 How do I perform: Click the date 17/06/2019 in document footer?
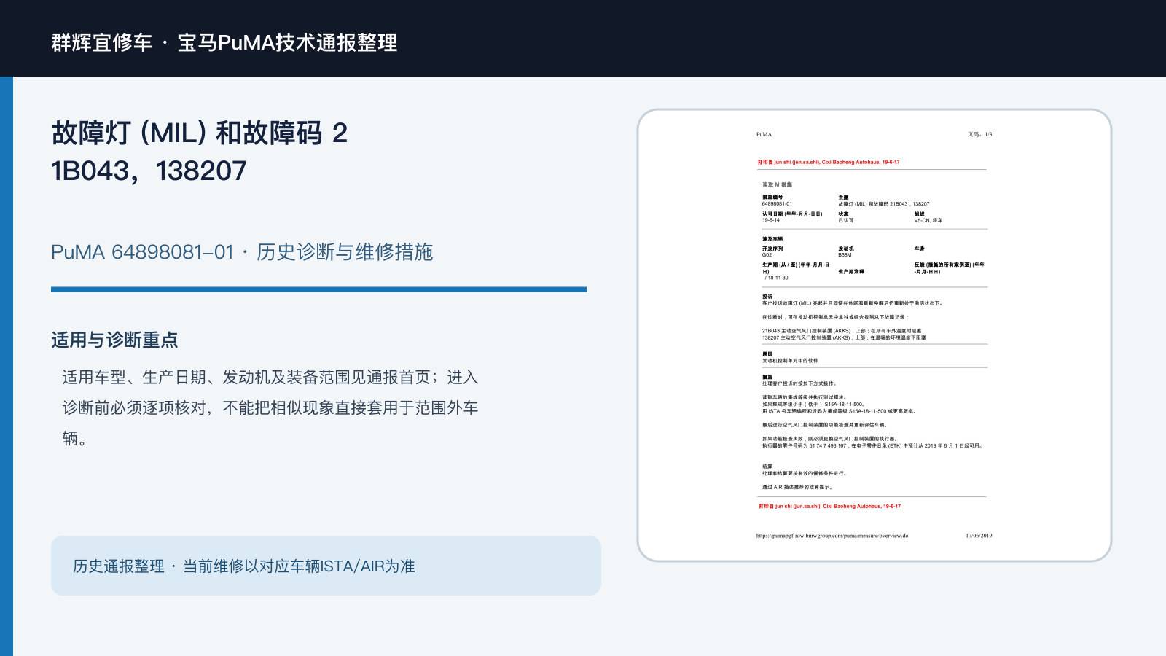pos(979,536)
